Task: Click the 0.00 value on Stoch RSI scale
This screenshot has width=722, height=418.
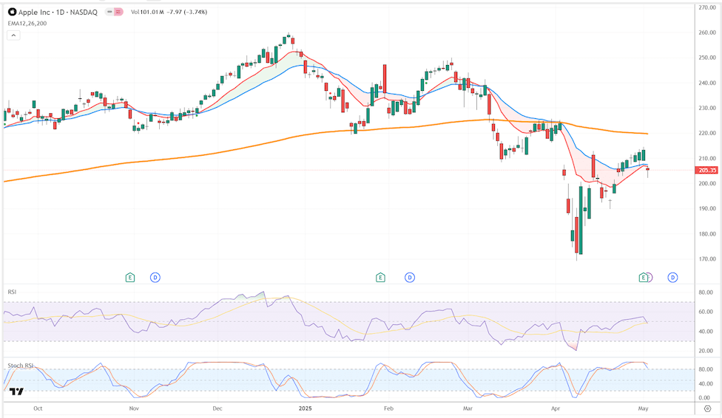Action: point(704,398)
